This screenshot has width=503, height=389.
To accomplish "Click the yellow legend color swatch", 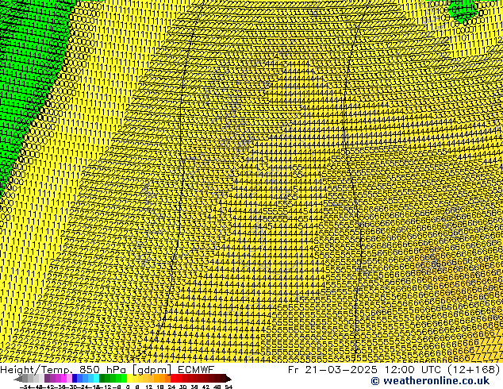I will click(129, 379).
